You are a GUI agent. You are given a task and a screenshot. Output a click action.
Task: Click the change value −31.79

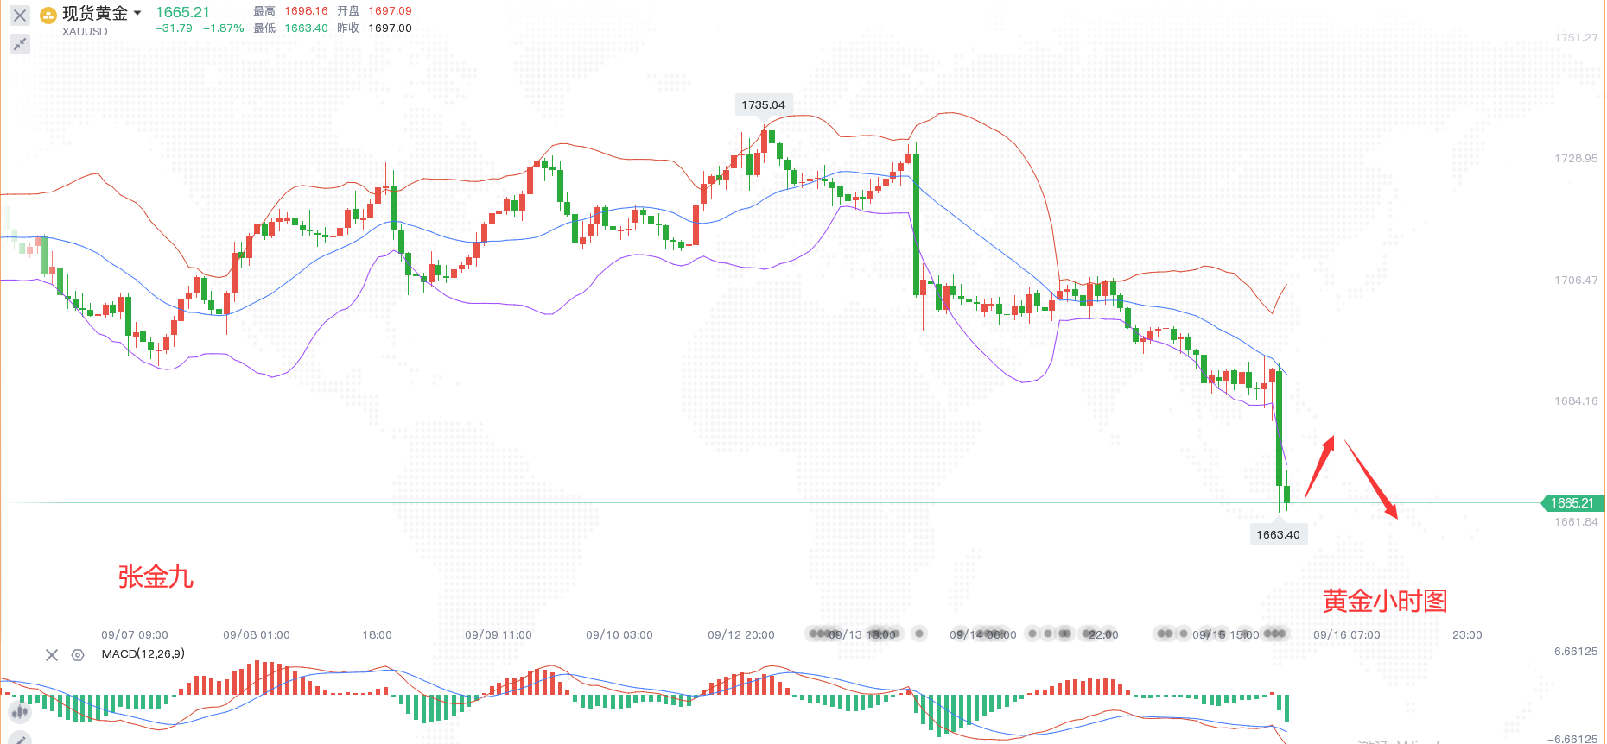[x=174, y=28]
